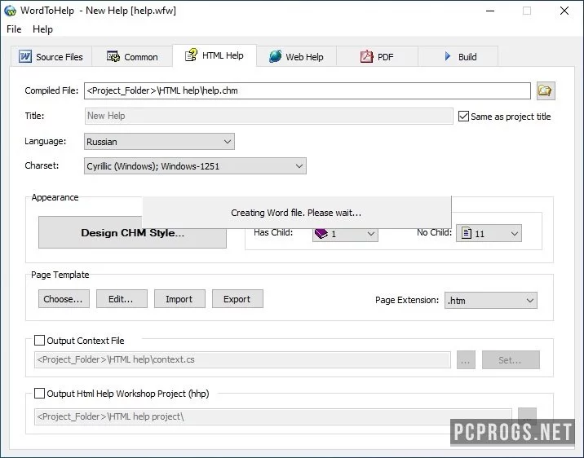Click the 'No Child:' label
Image resolution: width=584 pixels, height=458 pixels.
click(x=434, y=232)
